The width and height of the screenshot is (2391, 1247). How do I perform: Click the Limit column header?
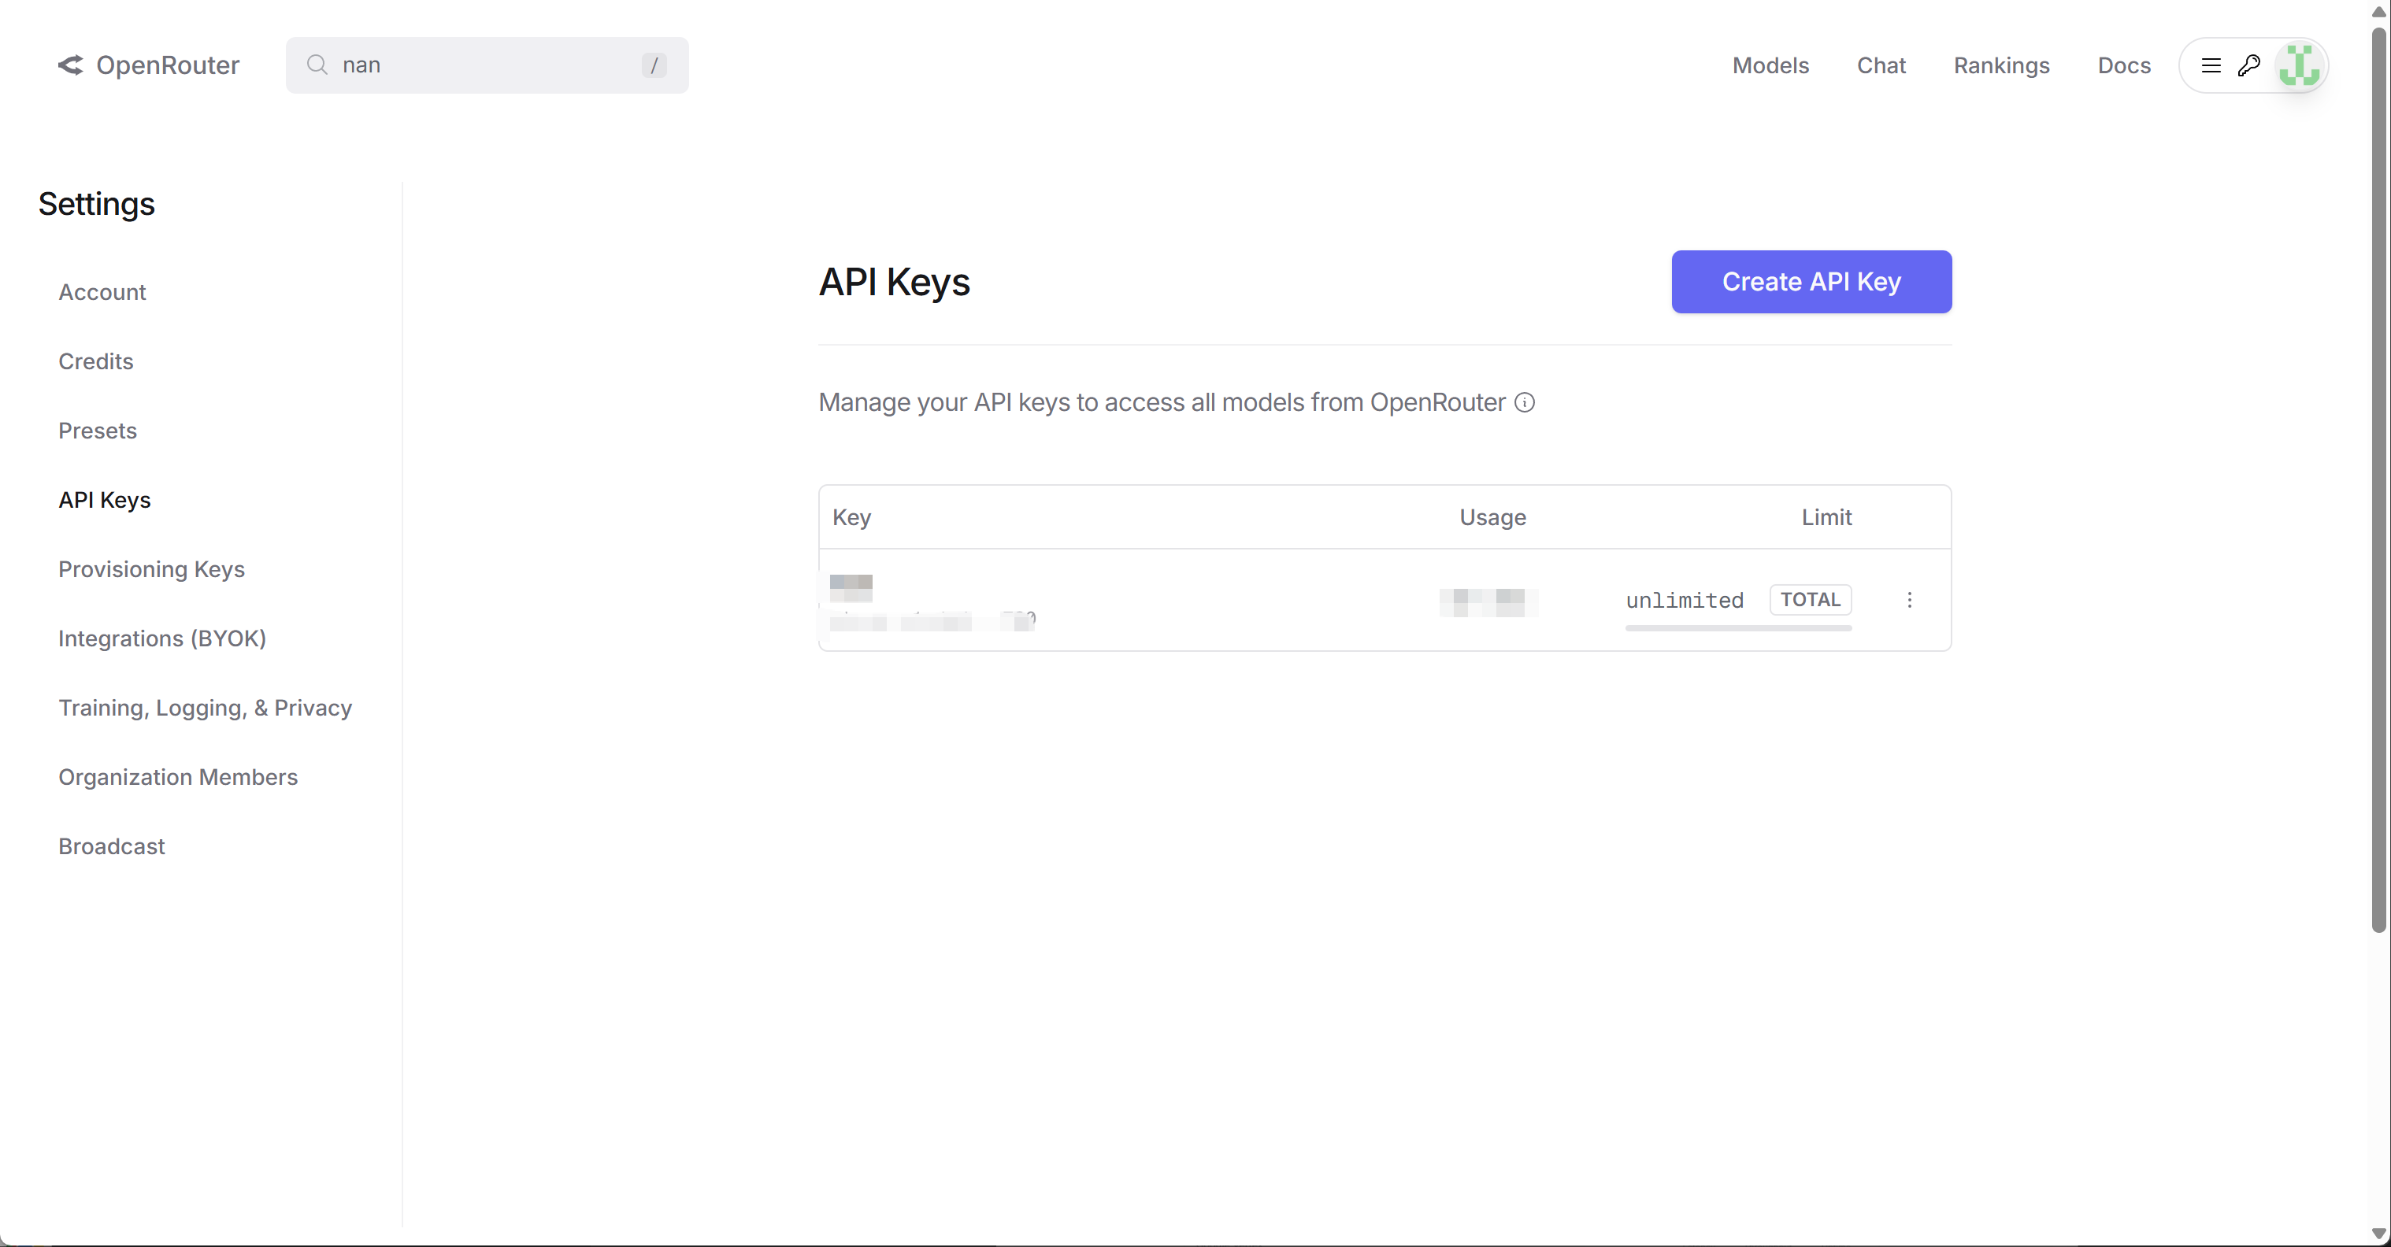pyautogui.click(x=1826, y=518)
